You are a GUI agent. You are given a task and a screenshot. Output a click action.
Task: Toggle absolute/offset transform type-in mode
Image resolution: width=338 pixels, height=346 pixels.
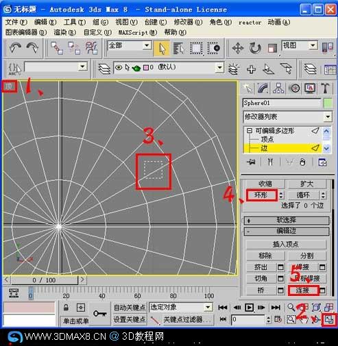81,308
